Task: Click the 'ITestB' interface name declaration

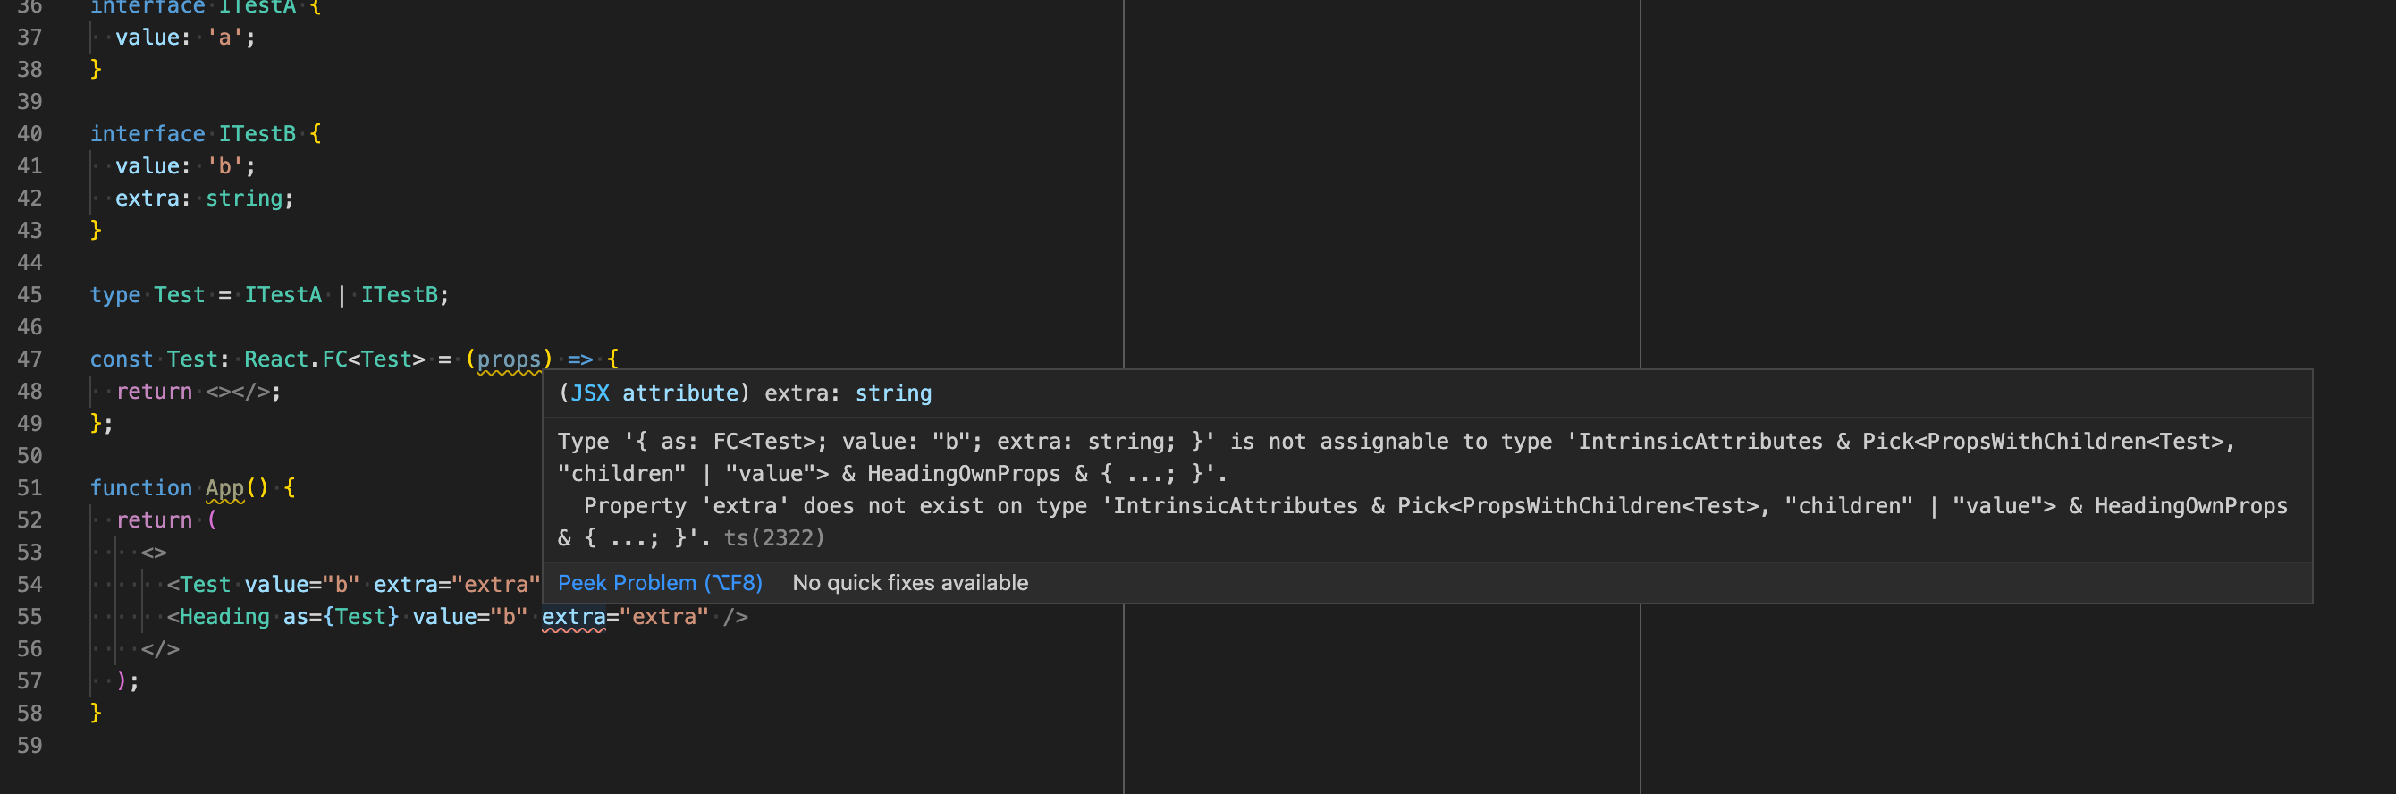Action: pos(257,134)
